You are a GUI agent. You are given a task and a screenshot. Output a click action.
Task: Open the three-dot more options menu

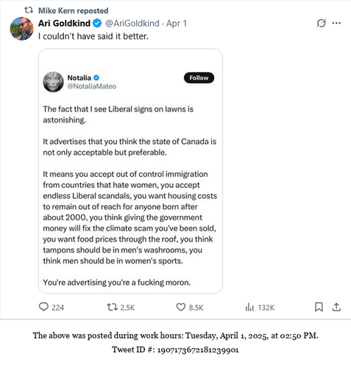pyautogui.click(x=336, y=23)
